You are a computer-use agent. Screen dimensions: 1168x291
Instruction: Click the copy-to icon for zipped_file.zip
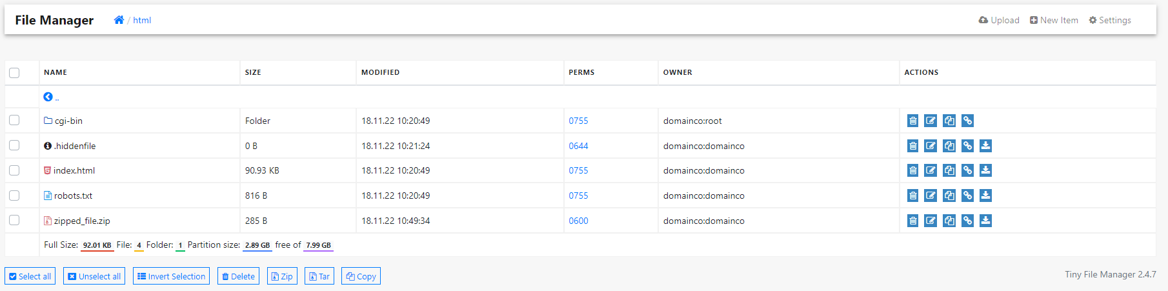[x=949, y=221]
